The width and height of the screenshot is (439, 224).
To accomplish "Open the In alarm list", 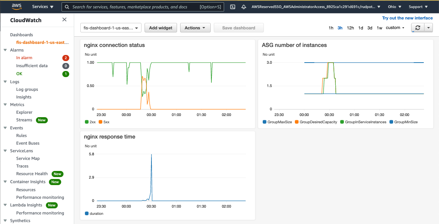I will [x=24, y=58].
